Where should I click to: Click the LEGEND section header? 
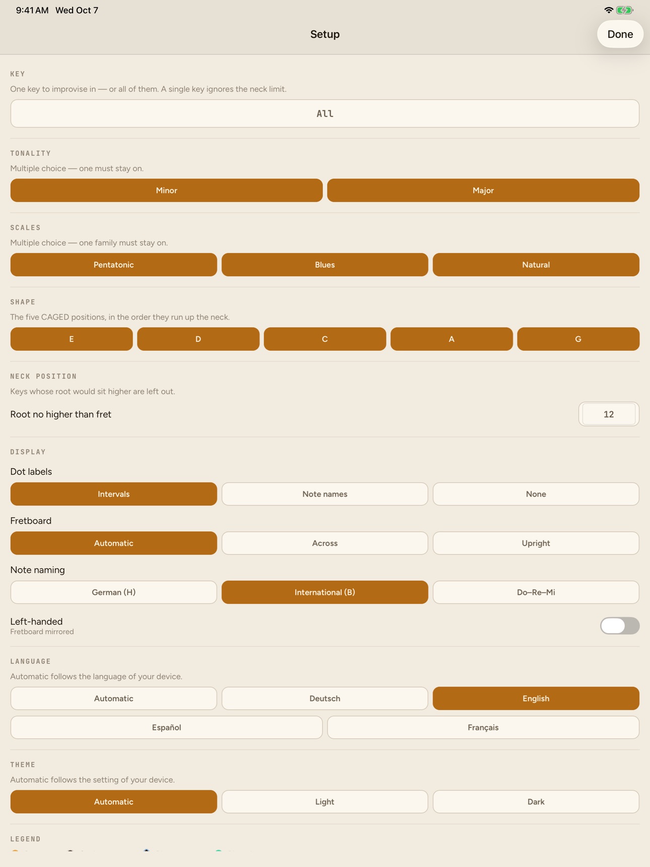tap(26, 839)
